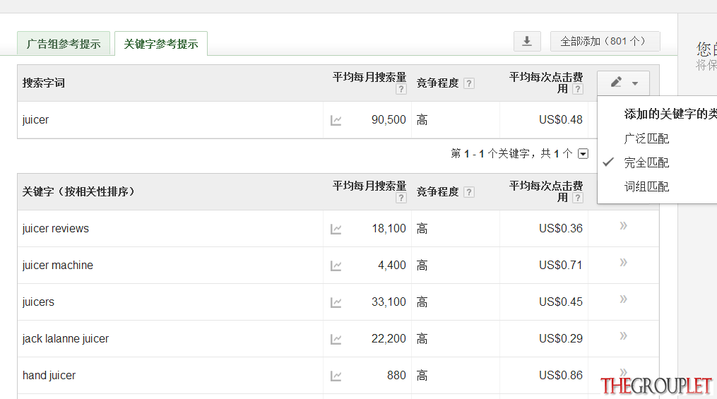Screen dimensions: 717x399
Task: Open trend chart icon for jack lalanne juicer
Action: [x=336, y=339]
